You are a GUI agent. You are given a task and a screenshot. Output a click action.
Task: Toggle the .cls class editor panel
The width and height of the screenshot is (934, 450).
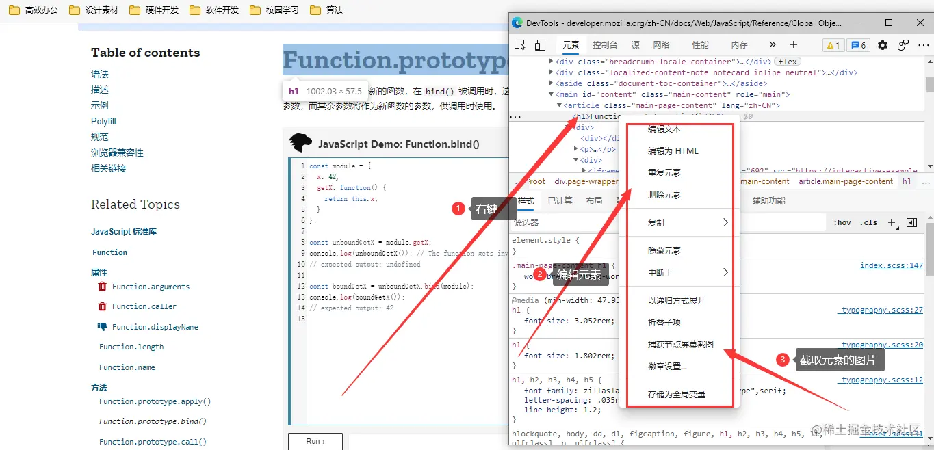[x=869, y=222]
